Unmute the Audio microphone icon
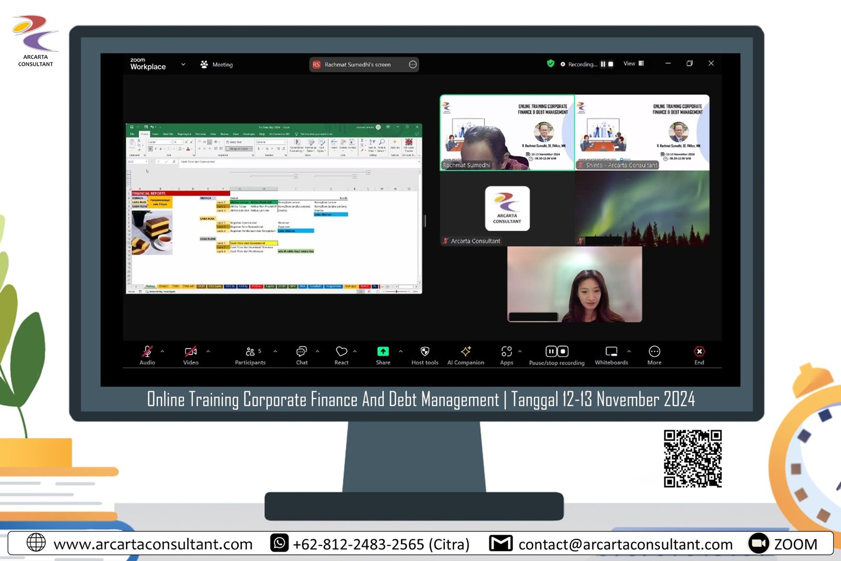Screen dimensions: 841x561 [147, 352]
